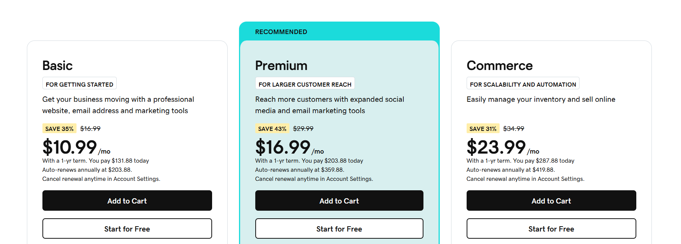Click the crossed-out $34.99 price
681x244 pixels.
tap(514, 129)
